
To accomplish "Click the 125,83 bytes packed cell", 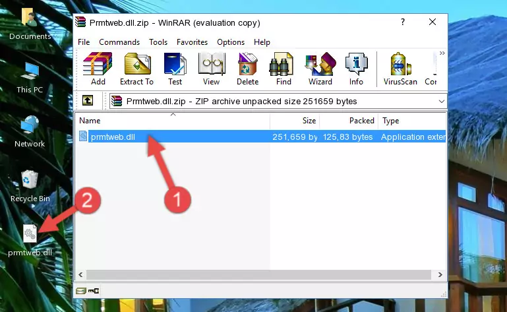I will 348,137.
